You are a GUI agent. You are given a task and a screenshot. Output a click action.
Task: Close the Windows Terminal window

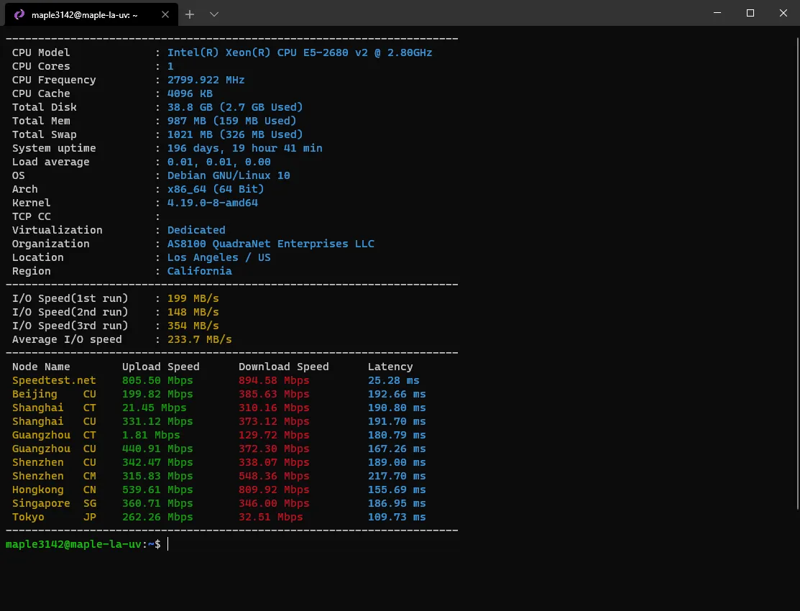pos(783,13)
